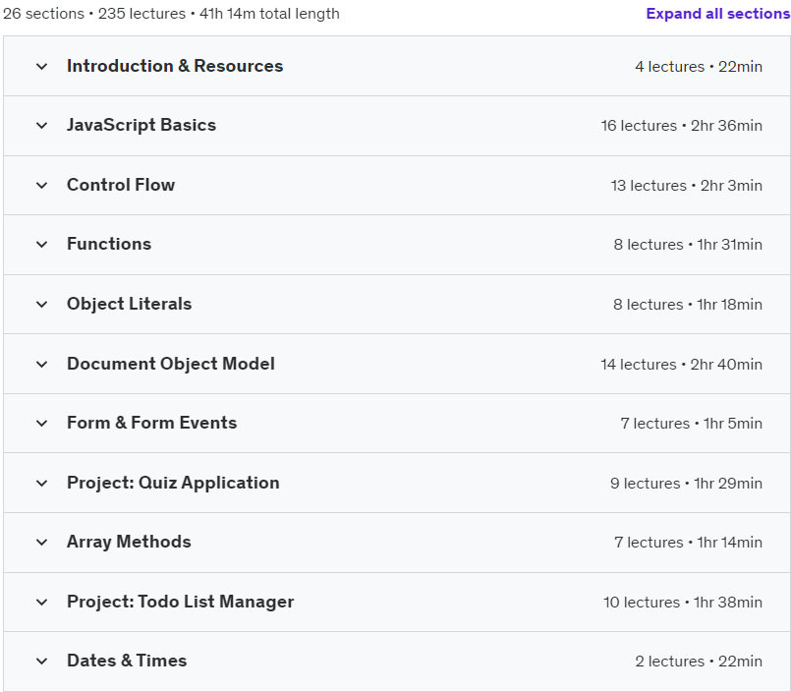791x692 pixels.
Task: Click '13 lectures • 2hr 3min' duration text
Action: [x=687, y=186]
